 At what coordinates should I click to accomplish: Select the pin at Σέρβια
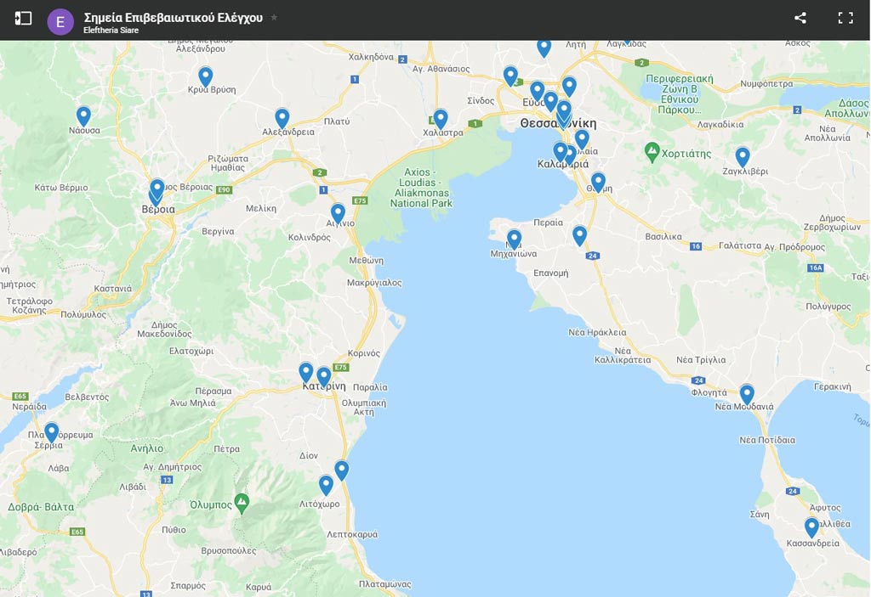coord(52,432)
